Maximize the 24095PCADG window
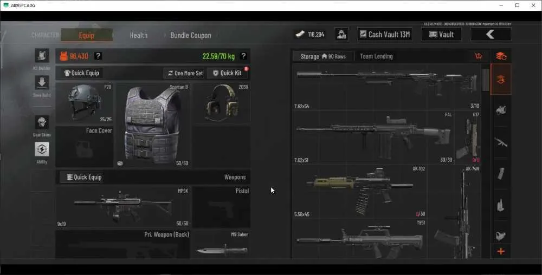 click(517, 5)
